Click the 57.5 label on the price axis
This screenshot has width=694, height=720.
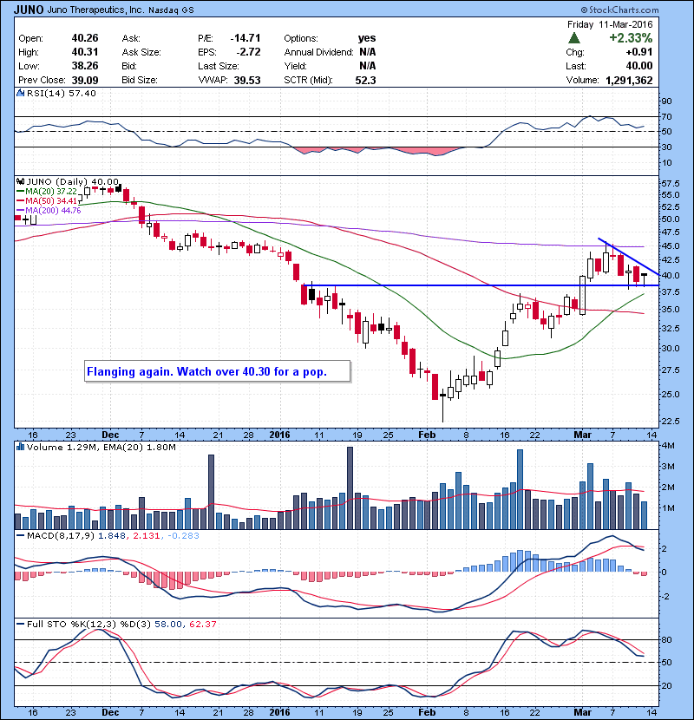[670, 183]
